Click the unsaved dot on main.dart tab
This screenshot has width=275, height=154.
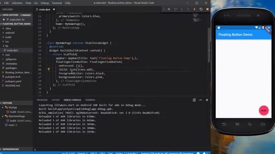[54, 9]
